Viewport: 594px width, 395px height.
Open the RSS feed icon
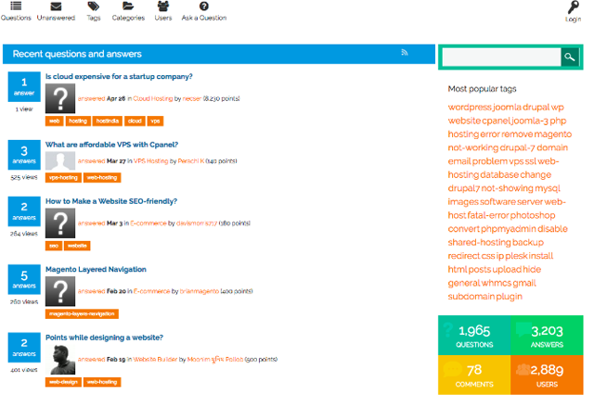[x=405, y=54]
